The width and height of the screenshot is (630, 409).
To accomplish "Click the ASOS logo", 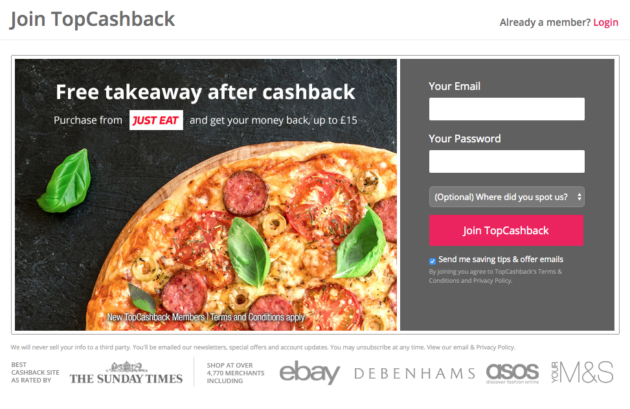I will [x=512, y=373].
